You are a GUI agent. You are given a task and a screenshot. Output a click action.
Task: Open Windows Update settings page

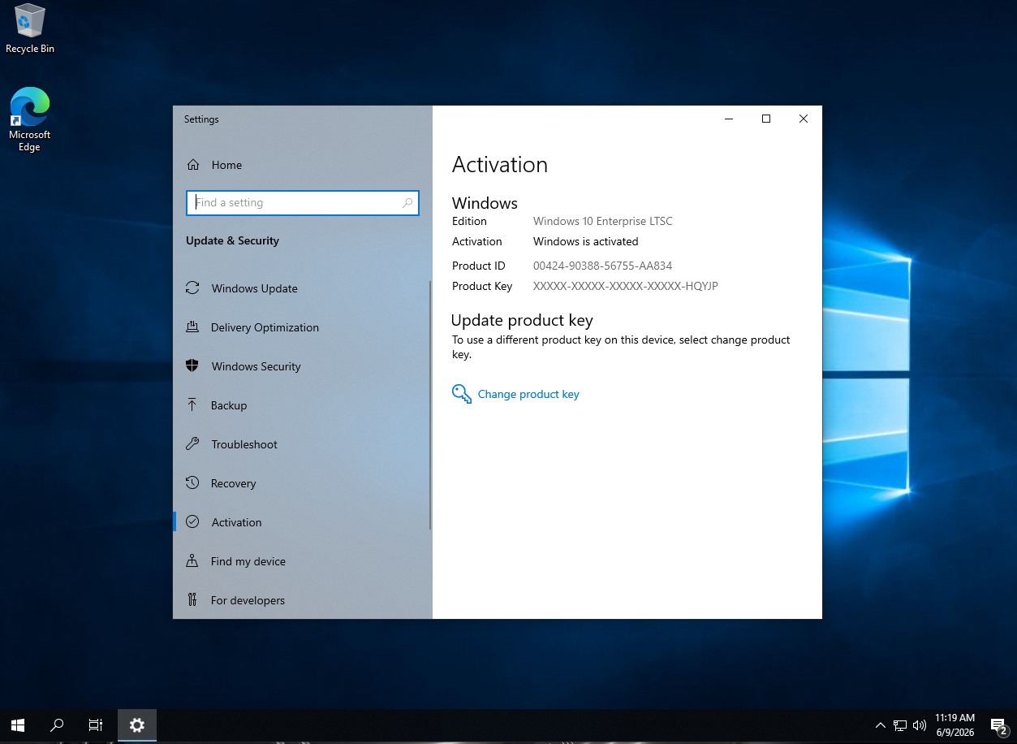[x=302, y=288]
